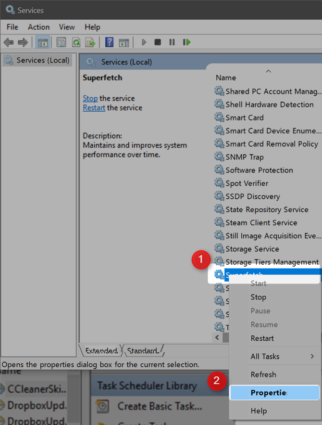322x425 pixels.
Task: Switch to the Standard tab
Action: click(x=144, y=350)
